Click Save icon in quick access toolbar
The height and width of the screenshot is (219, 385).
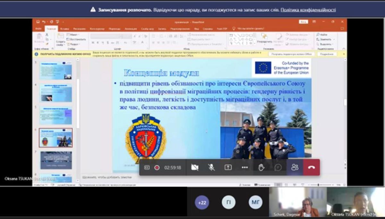point(38,22)
